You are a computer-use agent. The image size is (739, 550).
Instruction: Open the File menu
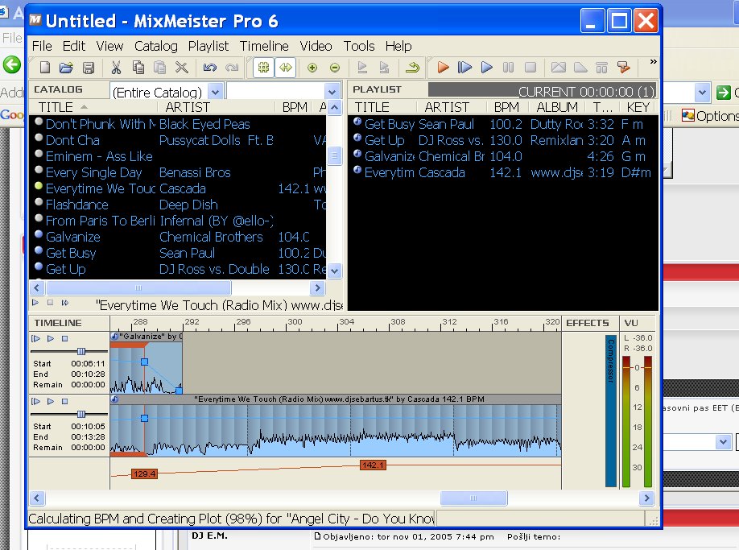pos(42,46)
